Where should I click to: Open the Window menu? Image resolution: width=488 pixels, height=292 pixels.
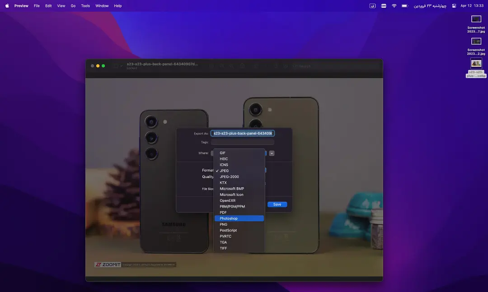pos(102,5)
